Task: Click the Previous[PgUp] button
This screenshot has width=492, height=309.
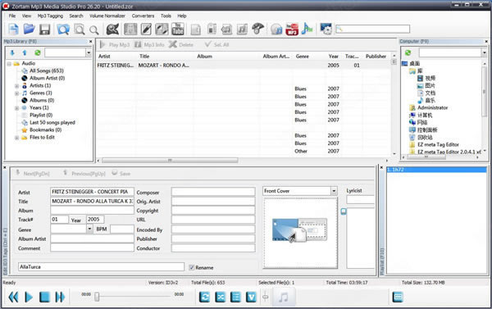Action: (84, 173)
